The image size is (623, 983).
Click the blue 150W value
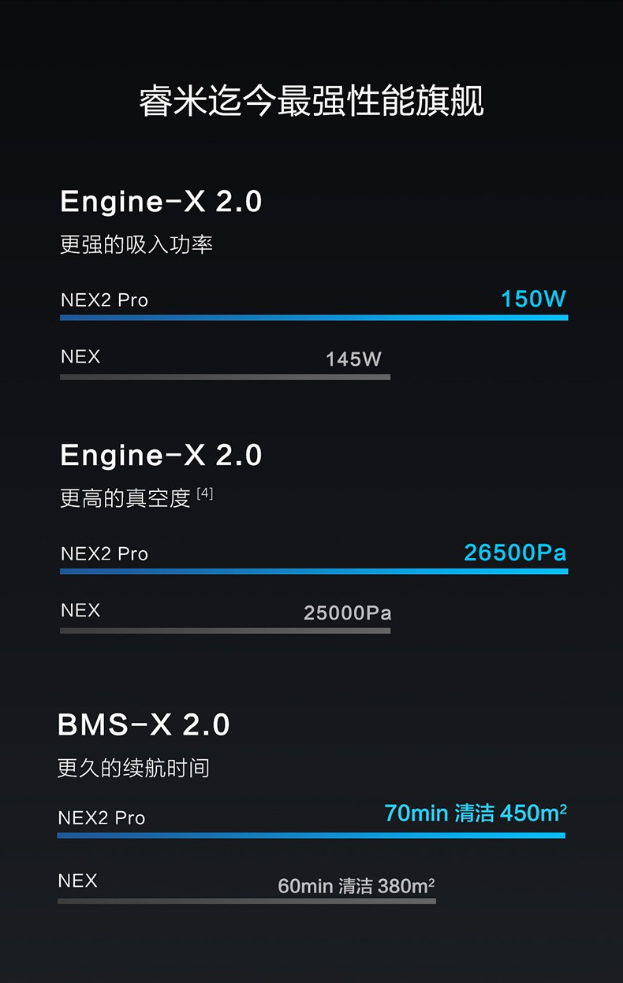534,299
